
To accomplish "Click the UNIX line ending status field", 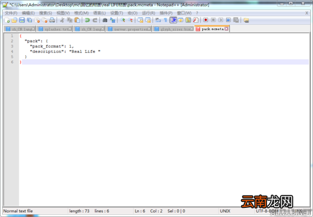I will pos(225,211).
